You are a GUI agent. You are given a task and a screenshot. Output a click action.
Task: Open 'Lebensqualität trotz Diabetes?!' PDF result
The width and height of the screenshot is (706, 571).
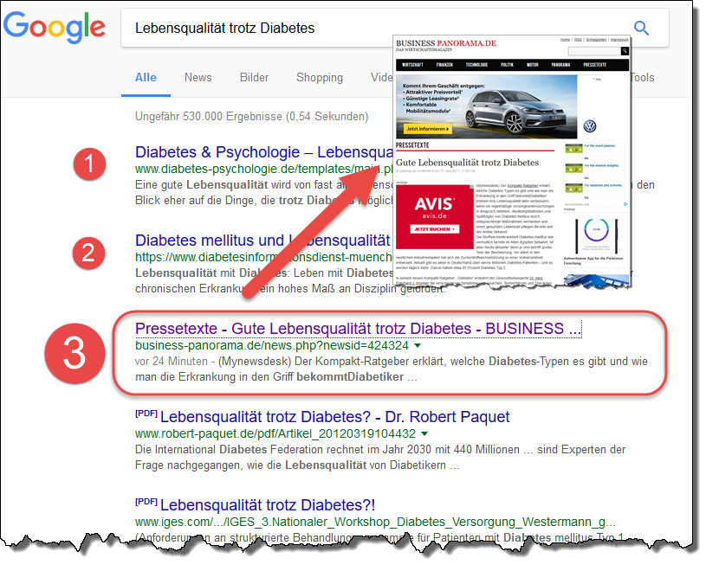pos(268,505)
